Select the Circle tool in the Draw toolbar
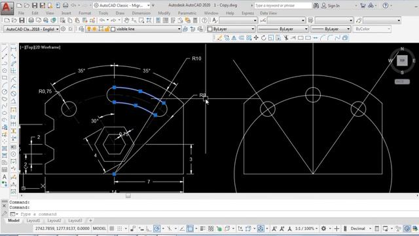This screenshot has width=419, height=236. 5,92
